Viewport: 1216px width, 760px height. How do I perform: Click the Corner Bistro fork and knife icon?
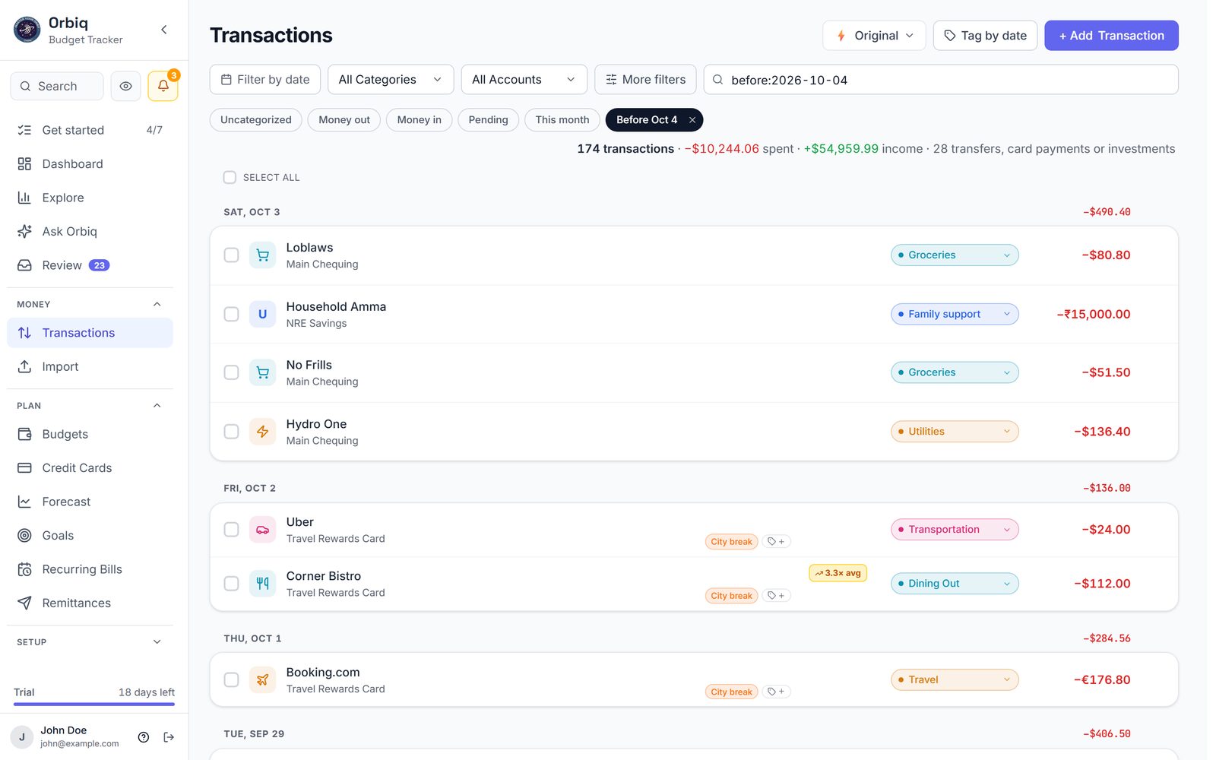pyautogui.click(x=262, y=584)
